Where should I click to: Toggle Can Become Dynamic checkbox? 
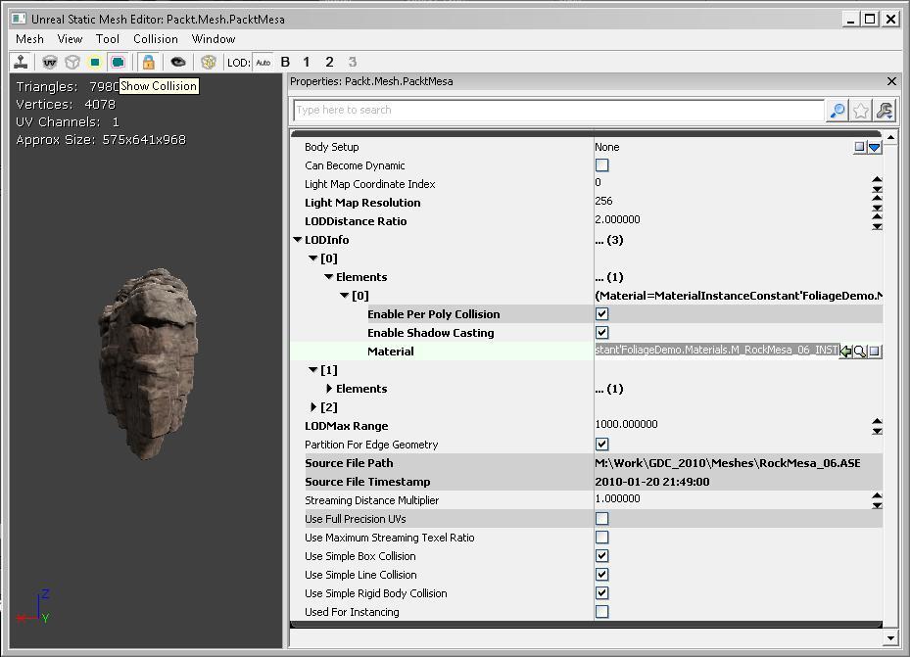pos(601,165)
